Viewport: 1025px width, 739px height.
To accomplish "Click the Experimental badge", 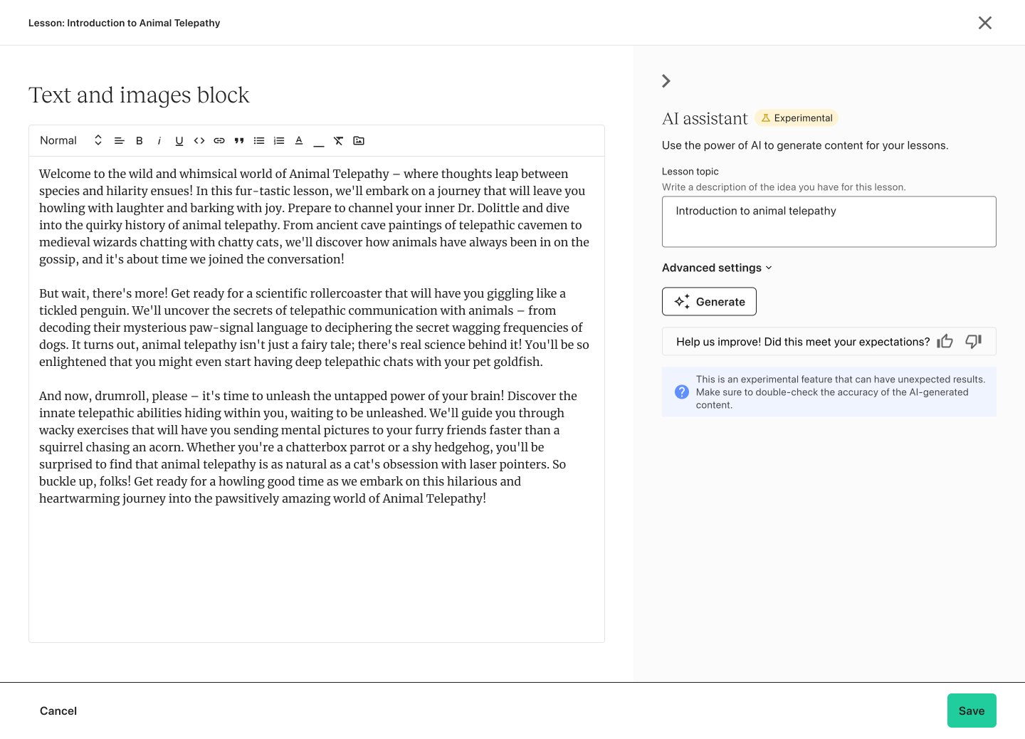I will pyautogui.click(x=797, y=118).
